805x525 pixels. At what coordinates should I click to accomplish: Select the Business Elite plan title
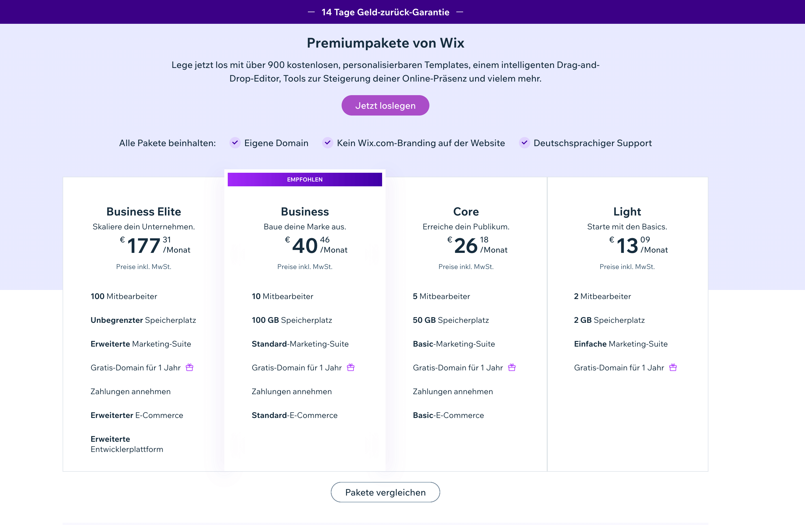click(x=143, y=212)
